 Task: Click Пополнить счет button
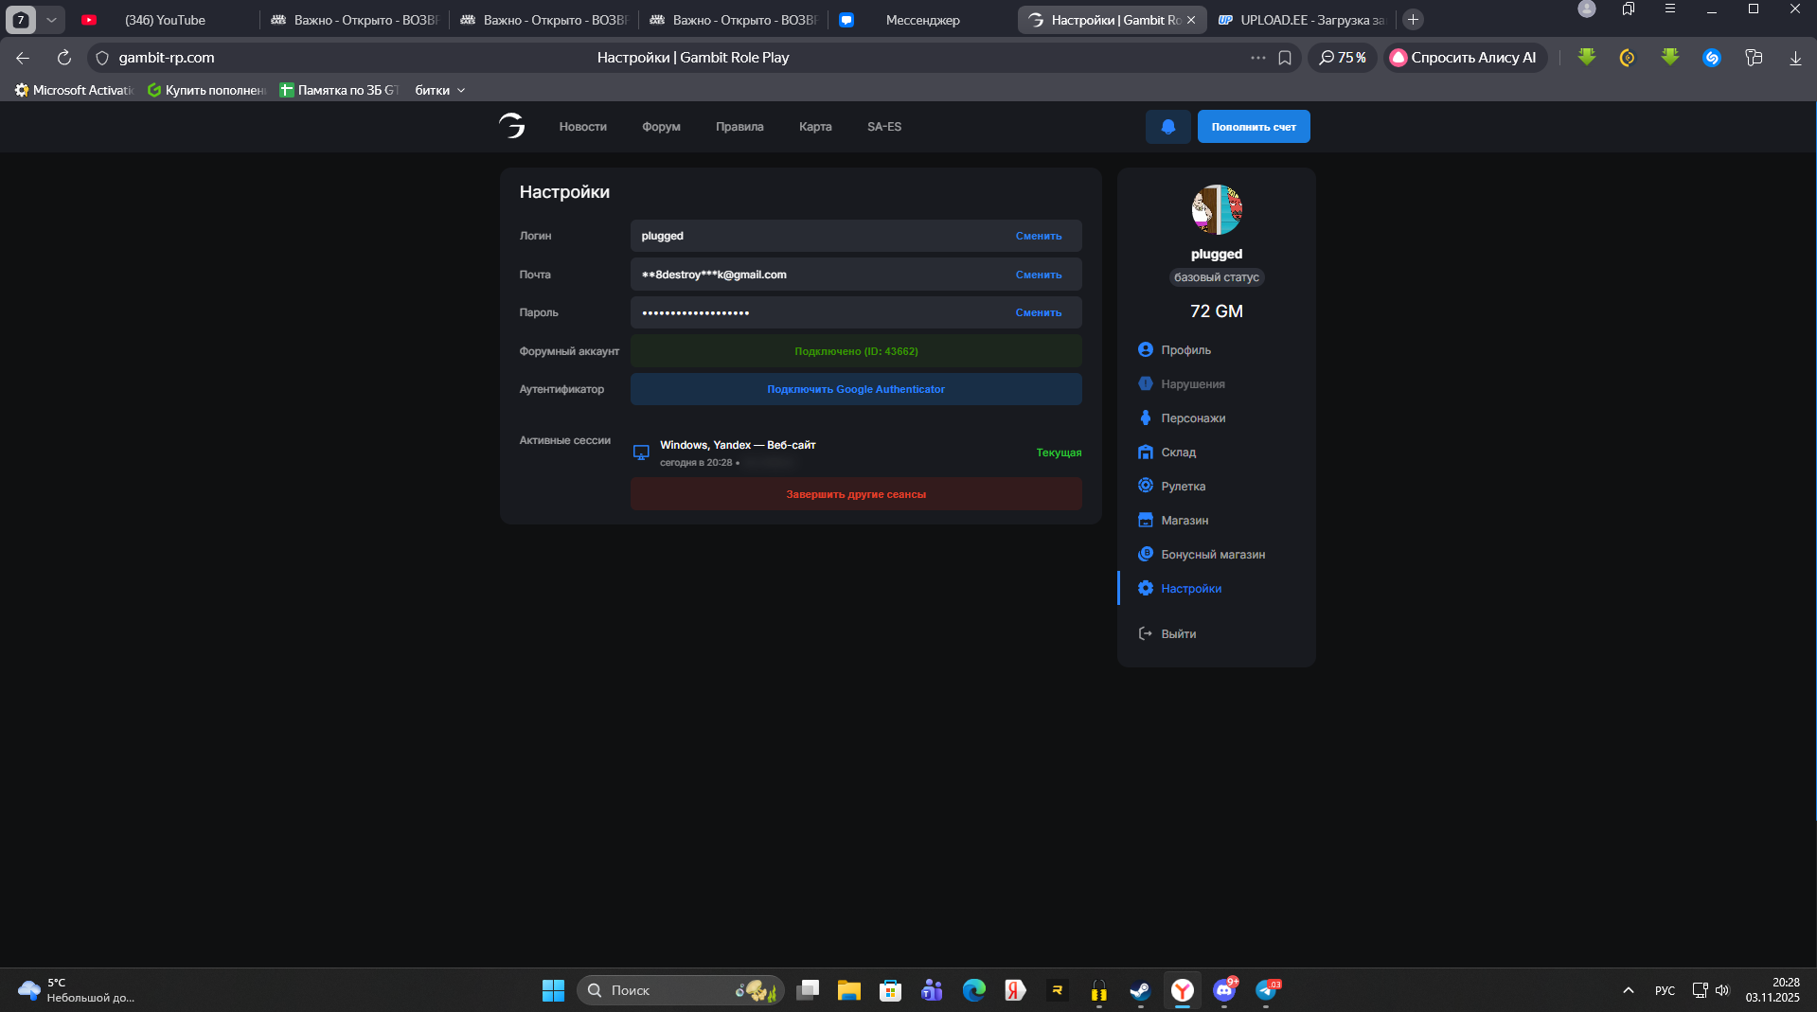[x=1253, y=127]
